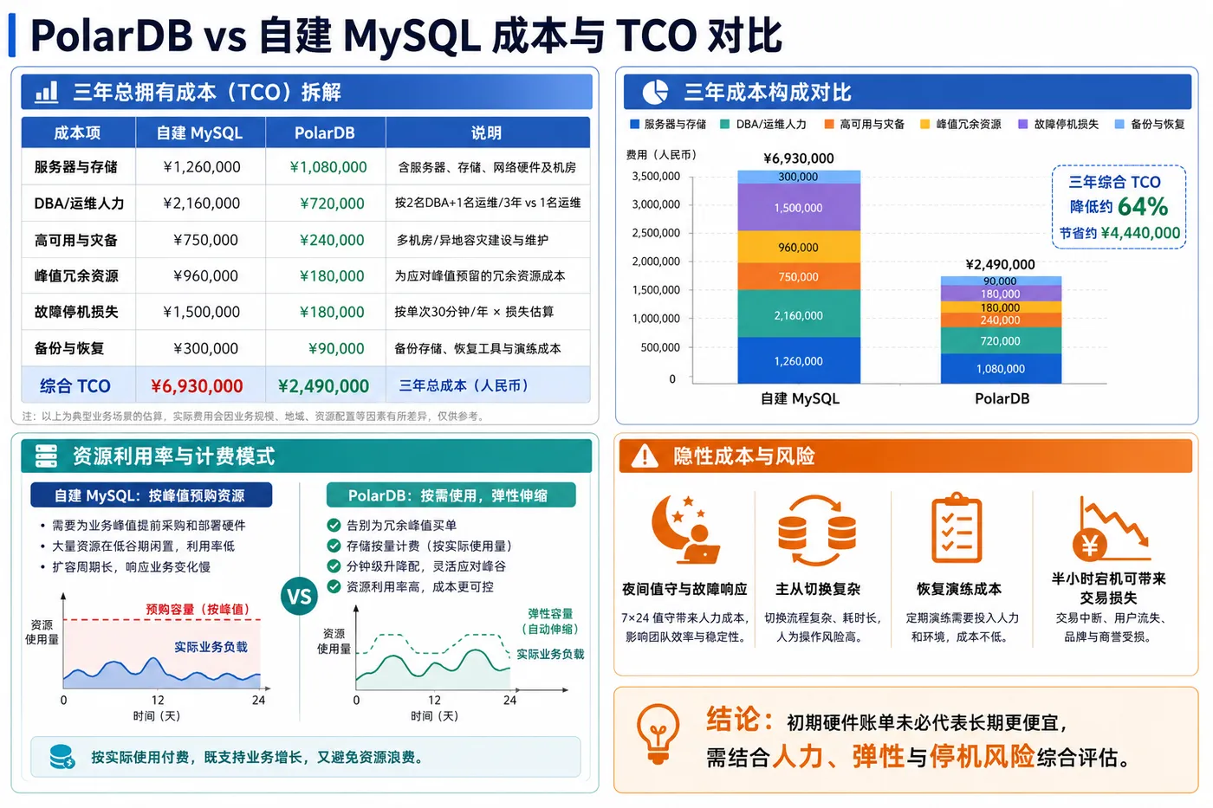Select the DBA/运维人力 row label in the table

[79, 204]
